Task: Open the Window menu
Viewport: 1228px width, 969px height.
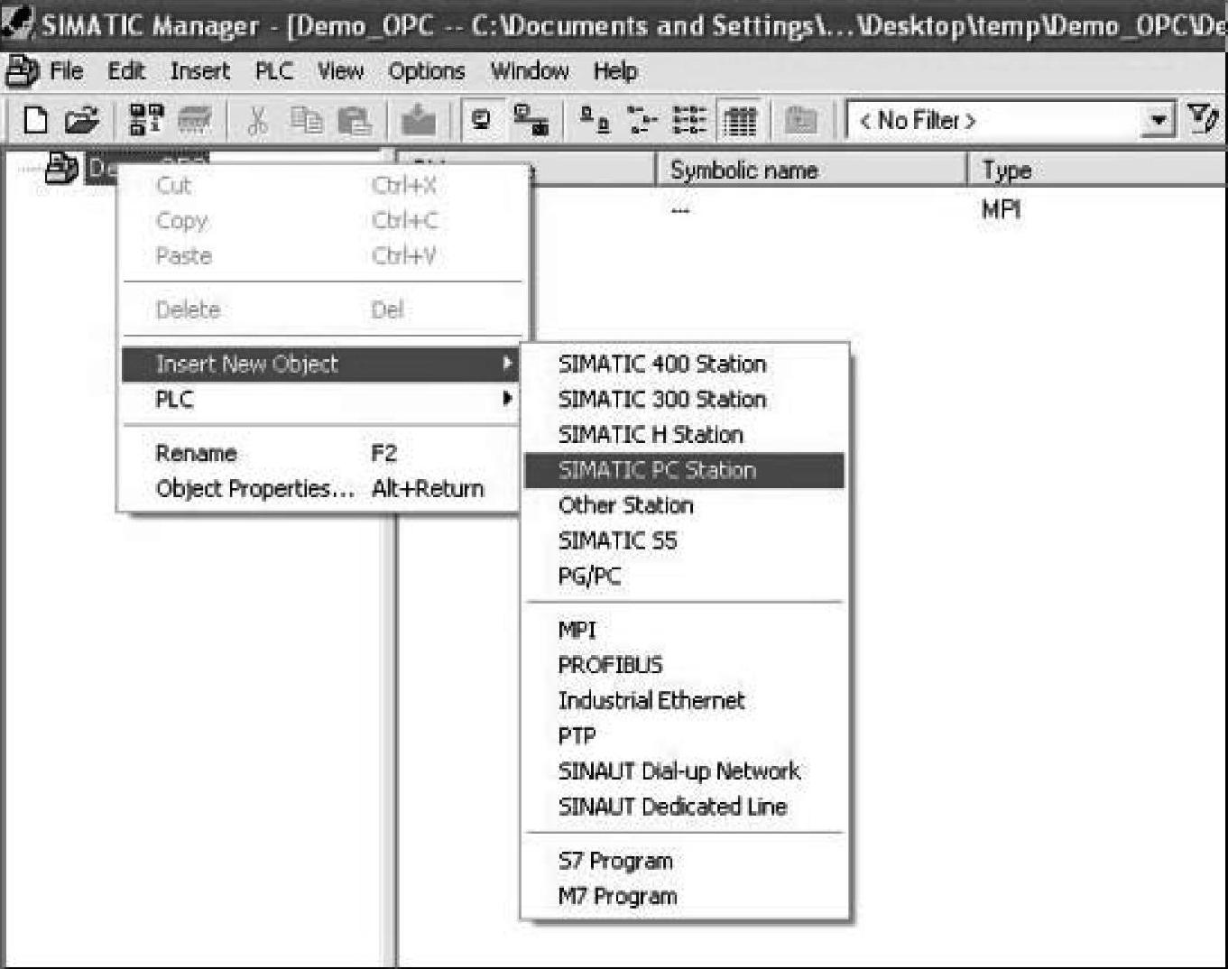Action: 530,70
